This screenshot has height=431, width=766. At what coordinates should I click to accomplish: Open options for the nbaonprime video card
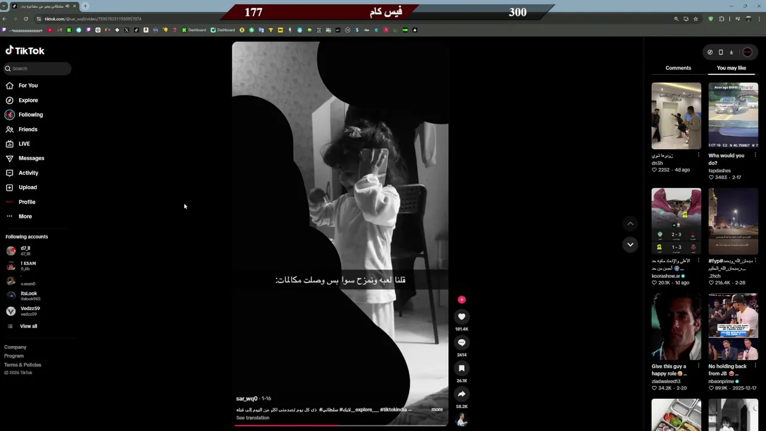click(x=755, y=366)
